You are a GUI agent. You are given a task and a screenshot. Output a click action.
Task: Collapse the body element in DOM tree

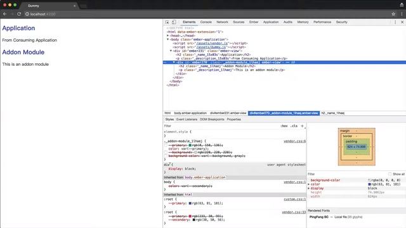click(167, 39)
